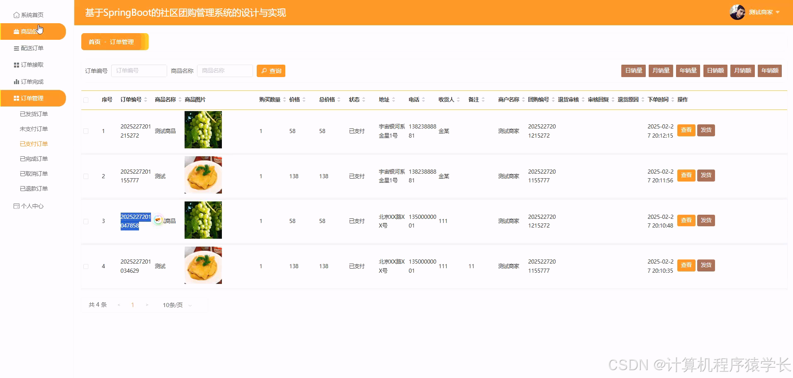Image resolution: width=793 pixels, height=378 pixels.
Task: Show 月销量 statistics
Action: (661, 70)
